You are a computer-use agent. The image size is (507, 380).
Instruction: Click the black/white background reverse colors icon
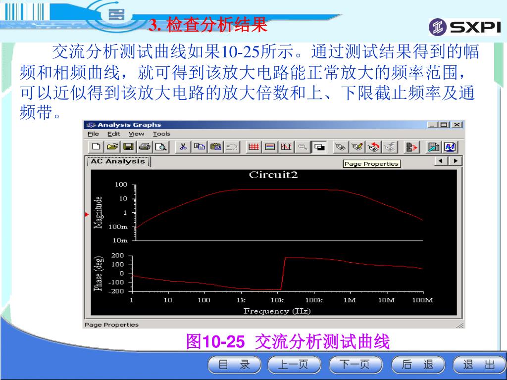319,147
